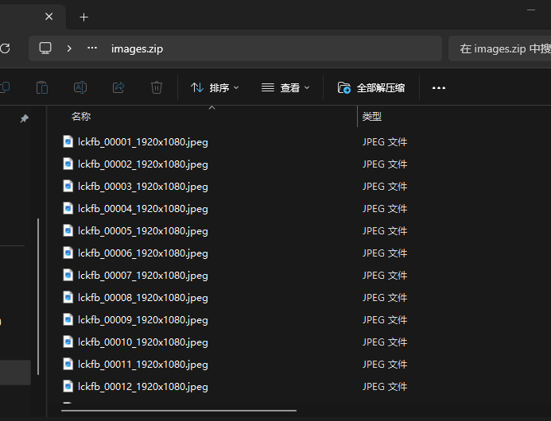Click the pin icon in the navigation pane
Screen dimensions: 551x421
[24, 118]
